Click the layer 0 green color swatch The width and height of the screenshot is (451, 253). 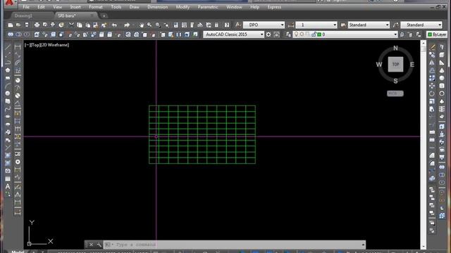tap(319, 34)
